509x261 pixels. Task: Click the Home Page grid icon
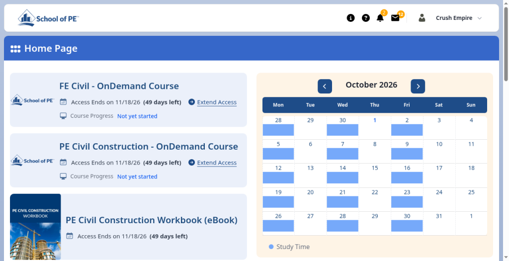[15, 49]
